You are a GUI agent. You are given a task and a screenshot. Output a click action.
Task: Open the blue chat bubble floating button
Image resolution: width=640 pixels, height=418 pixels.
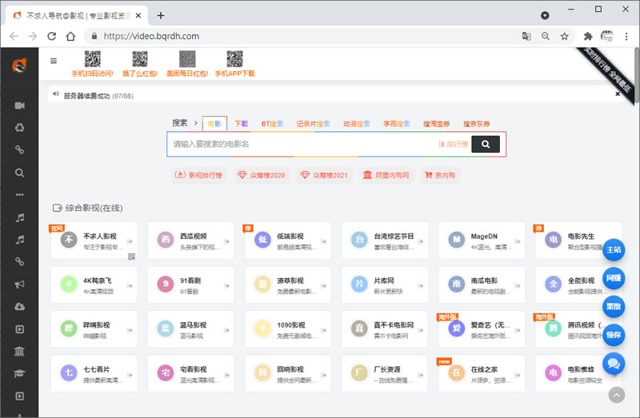pyautogui.click(x=614, y=363)
